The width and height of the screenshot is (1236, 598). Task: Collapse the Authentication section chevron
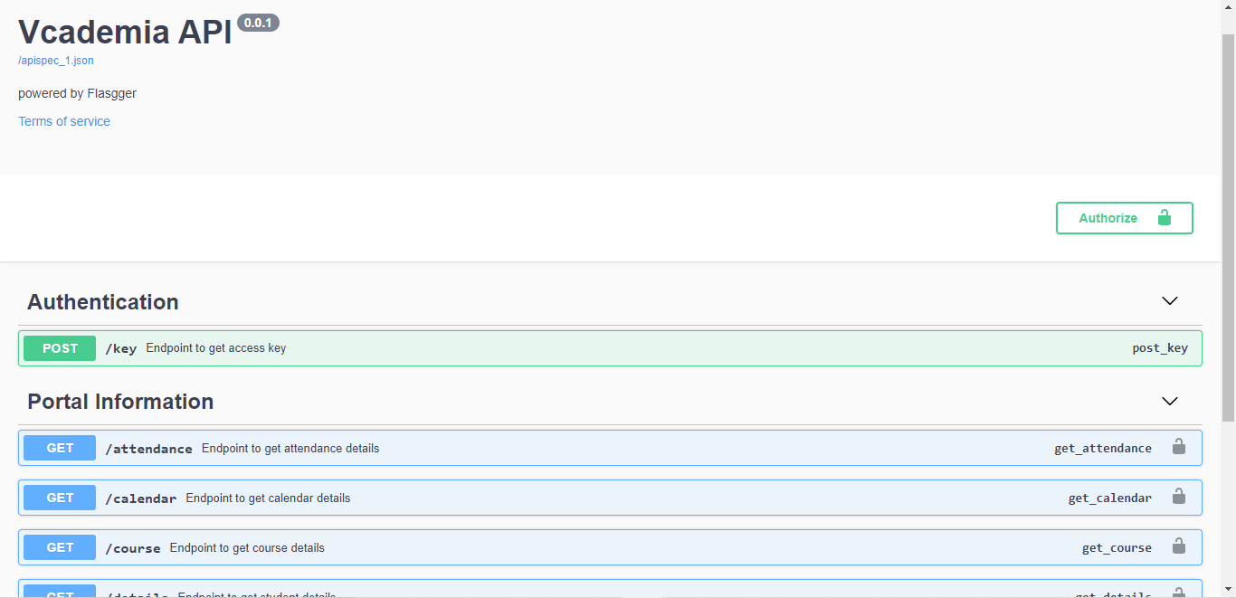point(1170,301)
